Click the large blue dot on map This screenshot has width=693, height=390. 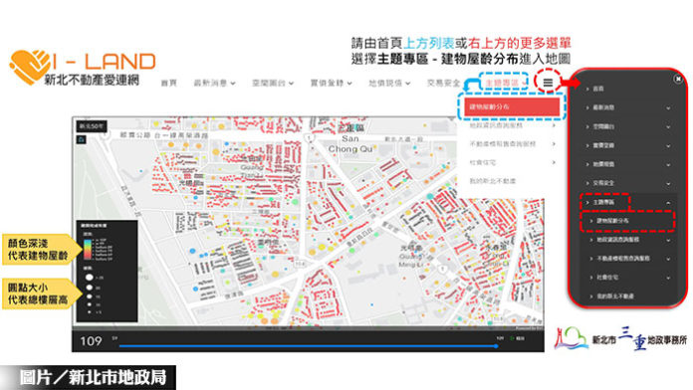click(193, 251)
